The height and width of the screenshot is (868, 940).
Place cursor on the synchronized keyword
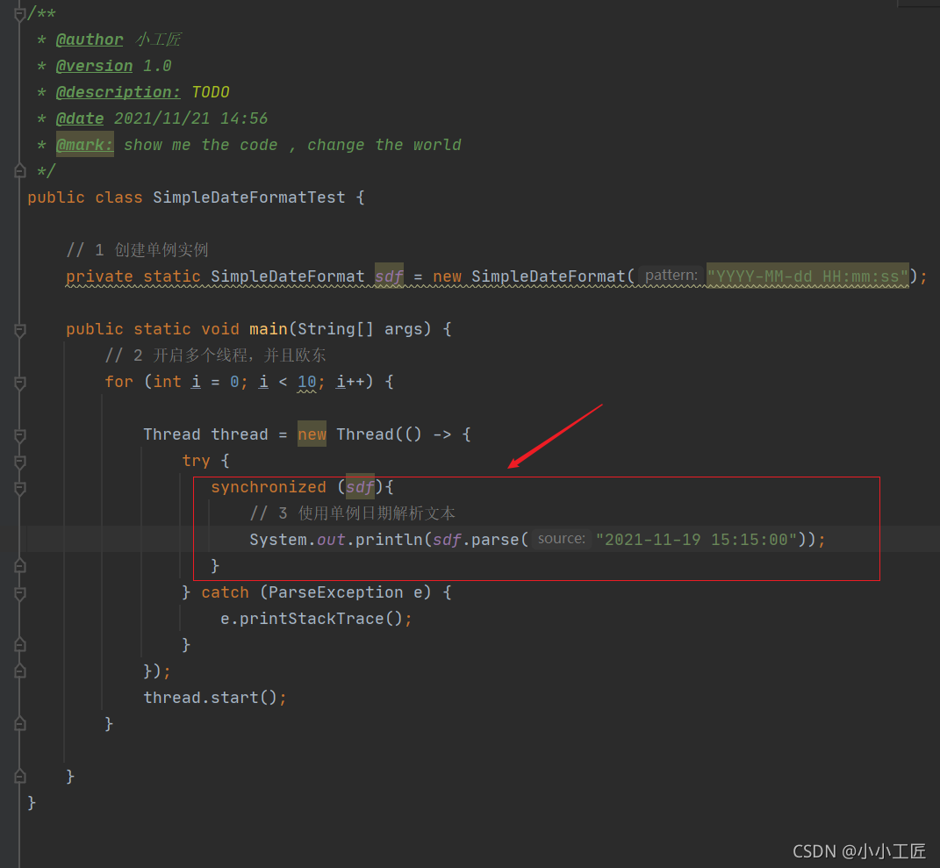268,487
